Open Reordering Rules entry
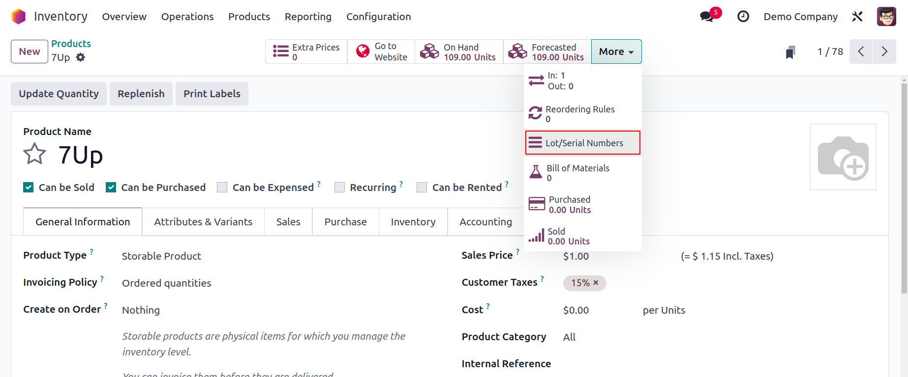 tap(583, 114)
